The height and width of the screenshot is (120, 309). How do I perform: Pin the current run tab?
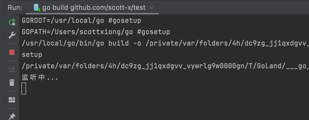point(12,116)
